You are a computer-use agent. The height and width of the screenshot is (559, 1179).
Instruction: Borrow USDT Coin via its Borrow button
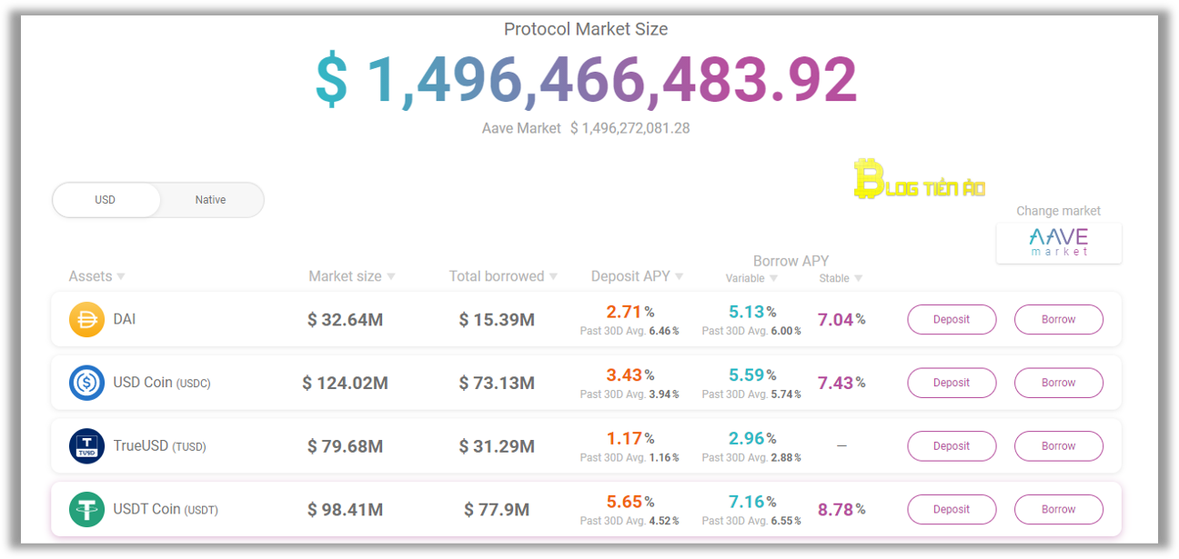[1059, 510]
